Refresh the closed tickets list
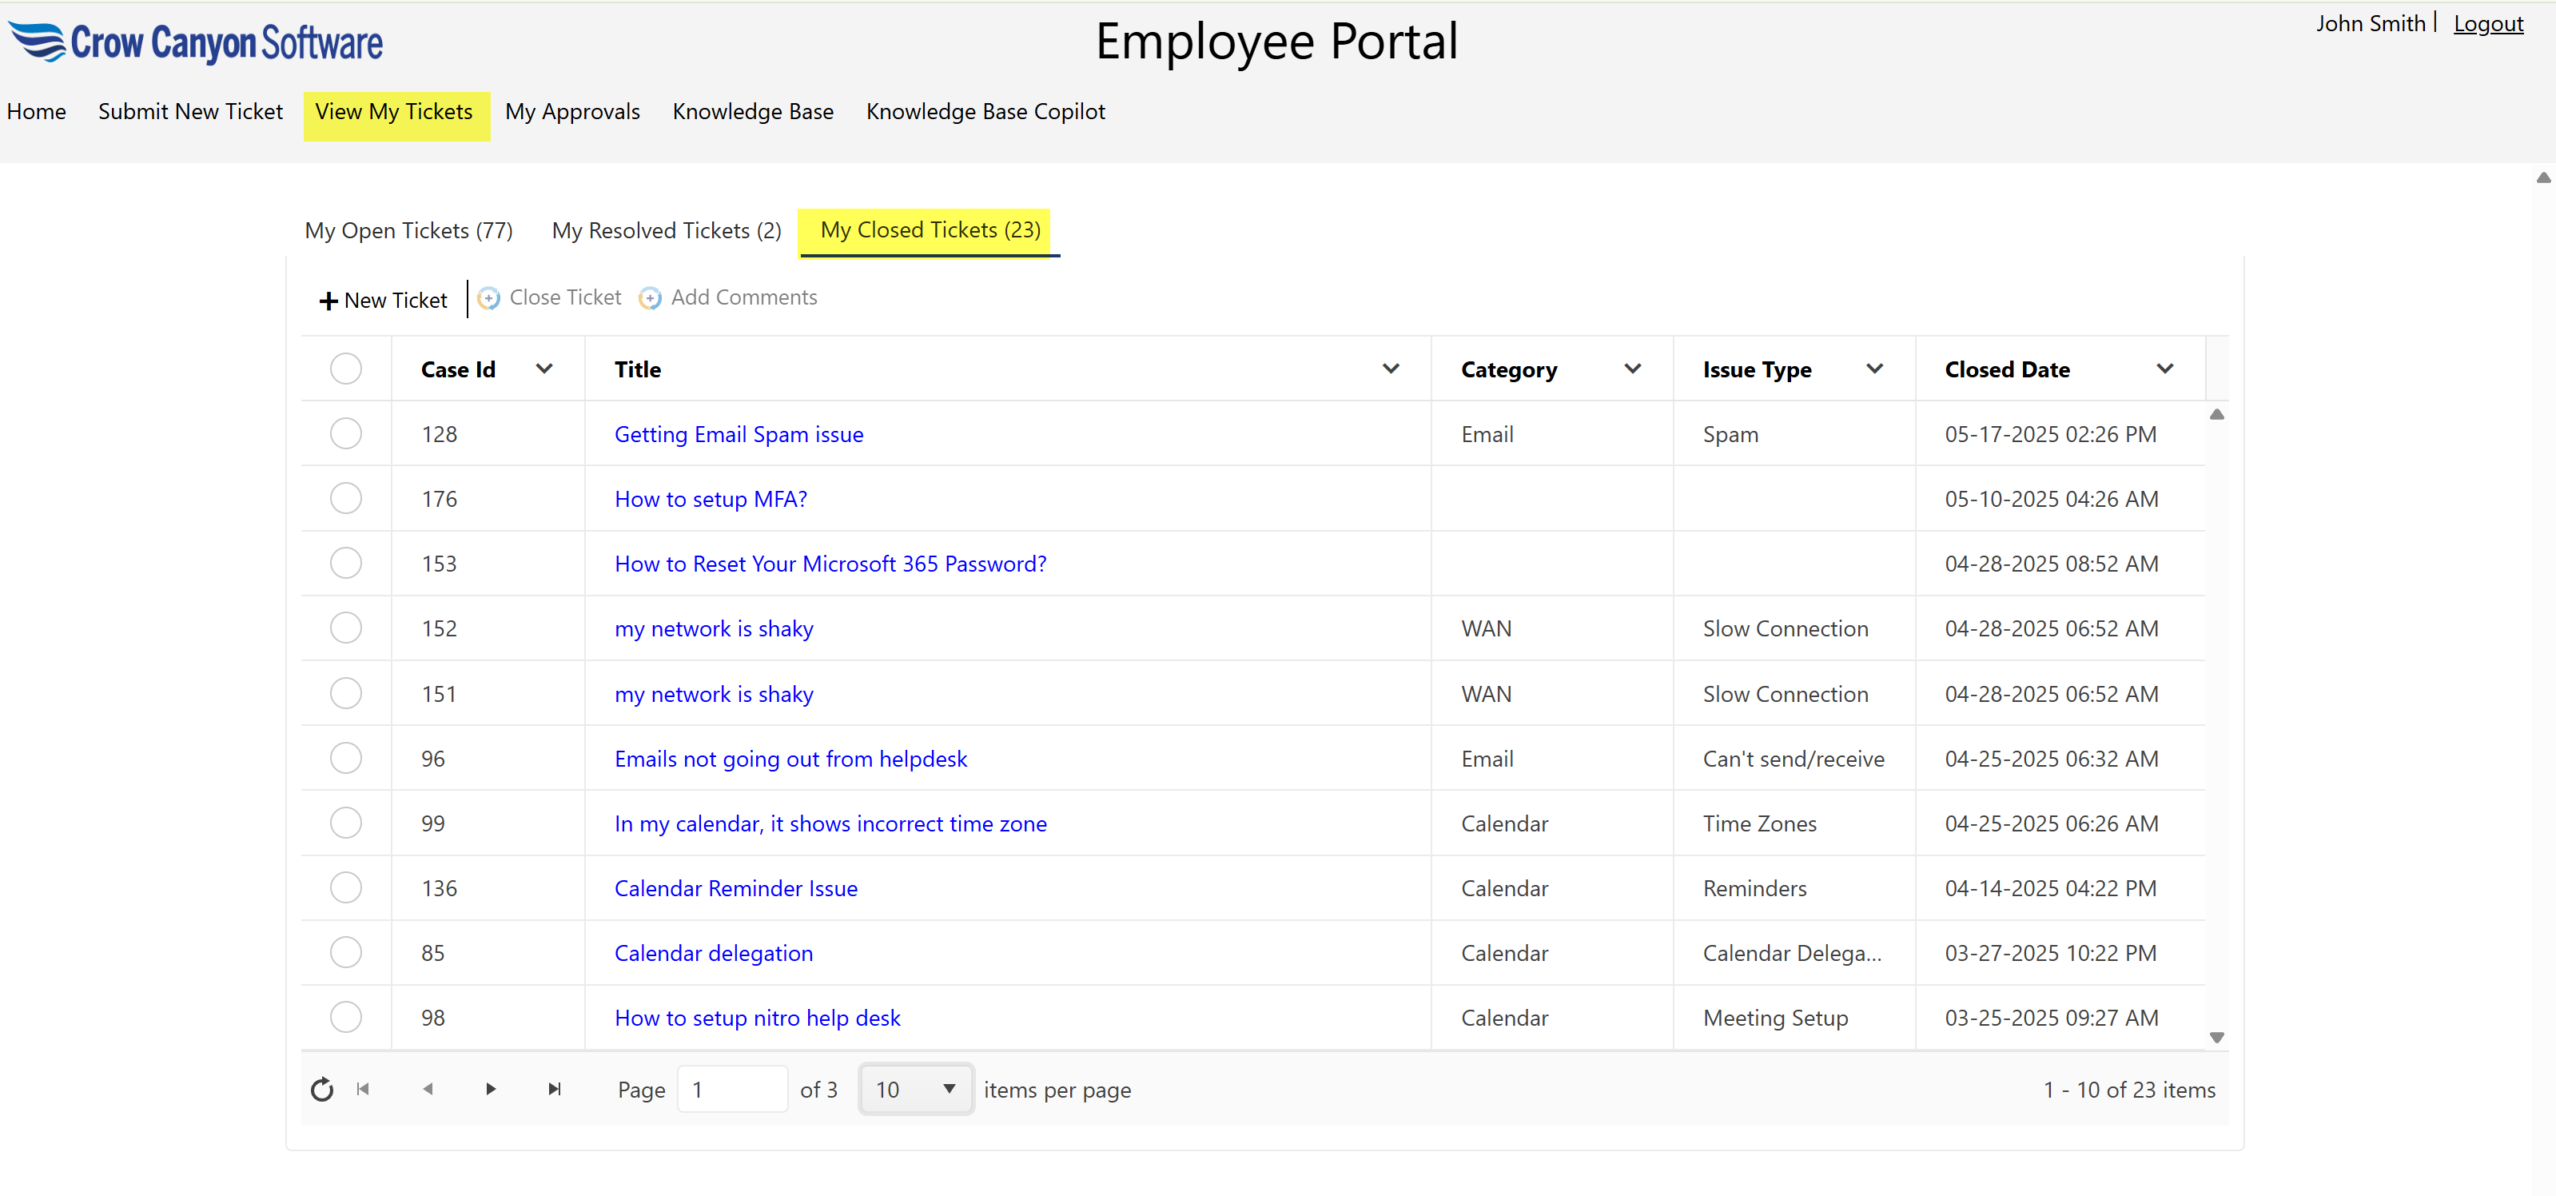Viewport: 2556px width, 1196px height. 321,1089
